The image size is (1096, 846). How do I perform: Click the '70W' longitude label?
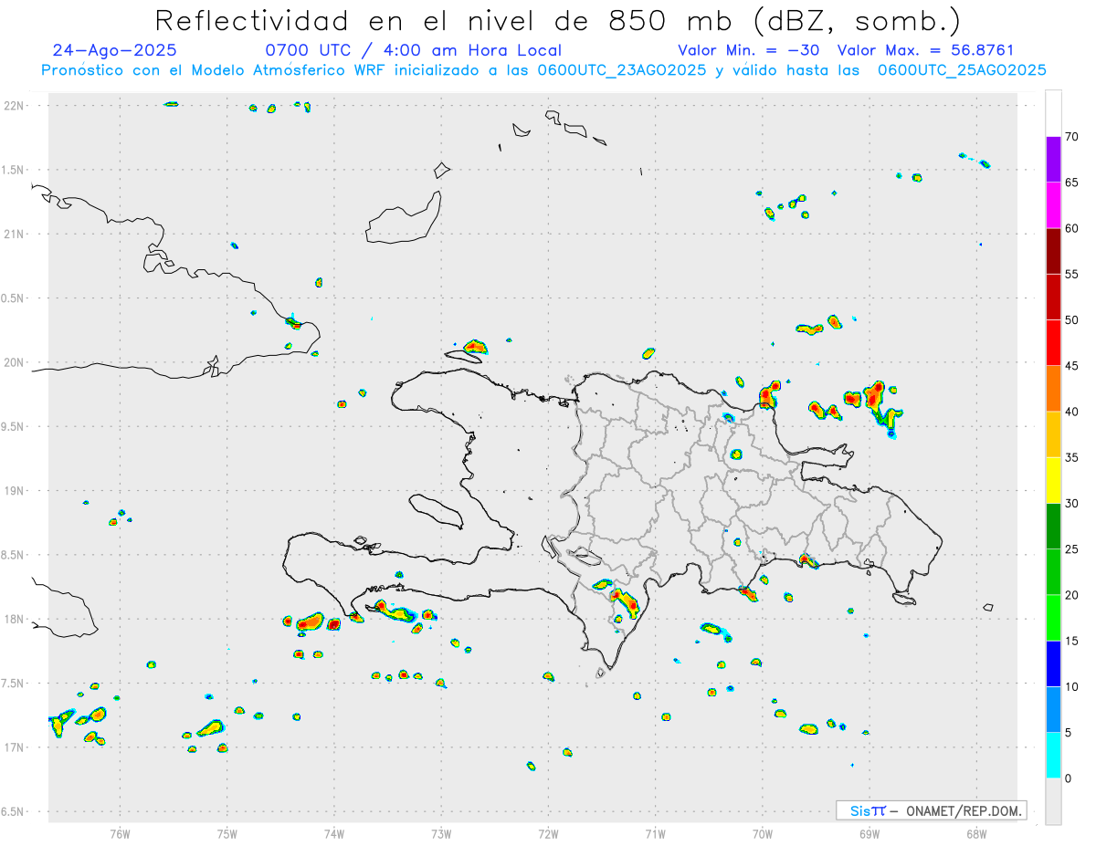(x=763, y=833)
